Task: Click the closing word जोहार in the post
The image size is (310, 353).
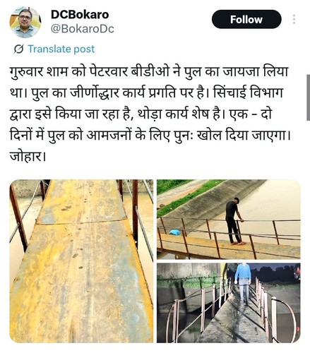Action: [x=26, y=157]
